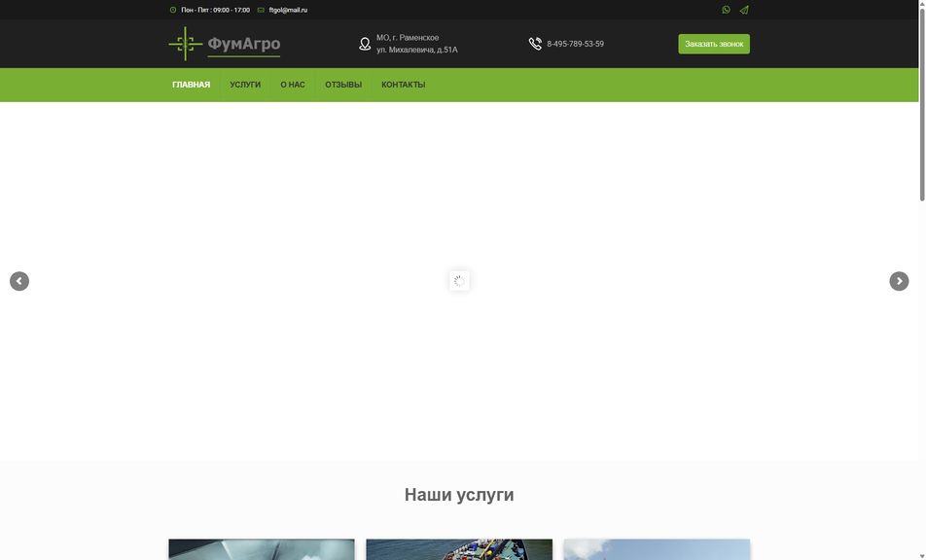926x560 pixels.
Task: Call the number 8-495-789-53-59
Action: click(x=575, y=45)
